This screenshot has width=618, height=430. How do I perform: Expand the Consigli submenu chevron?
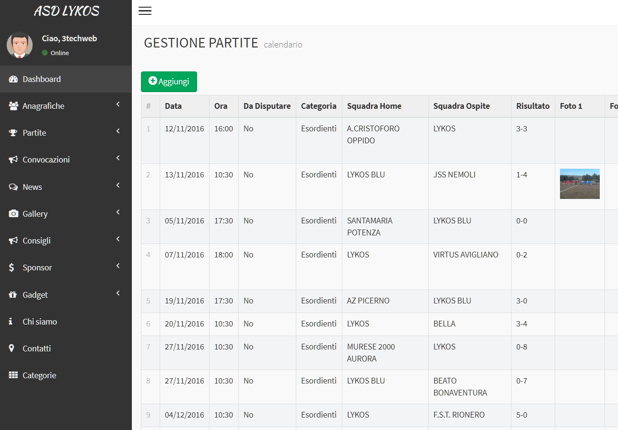[x=118, y=239]
